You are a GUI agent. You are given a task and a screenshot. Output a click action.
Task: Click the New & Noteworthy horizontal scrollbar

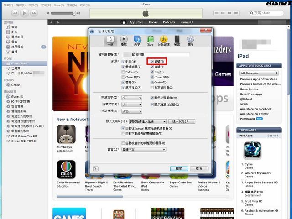(90, 196)
